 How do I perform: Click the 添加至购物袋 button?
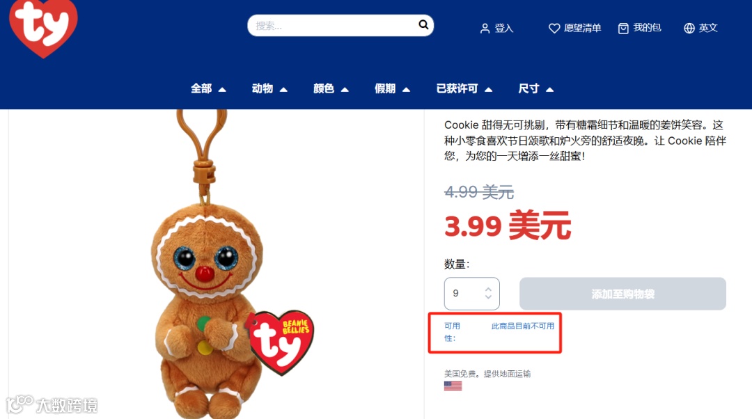622,294
